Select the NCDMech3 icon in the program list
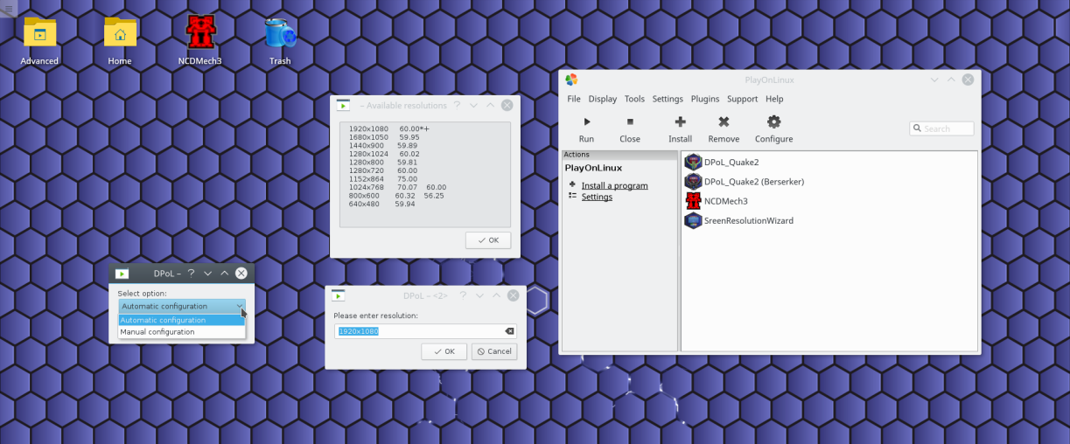Image resolution: width=1070 pixels, height=444 pixels. point(693,201)
